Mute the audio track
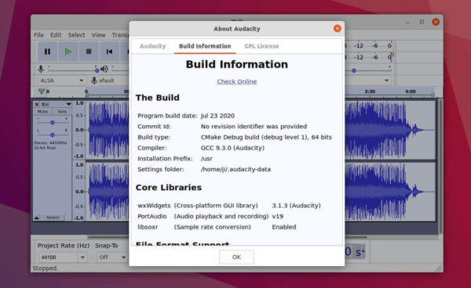 click(x=42, y=111)
